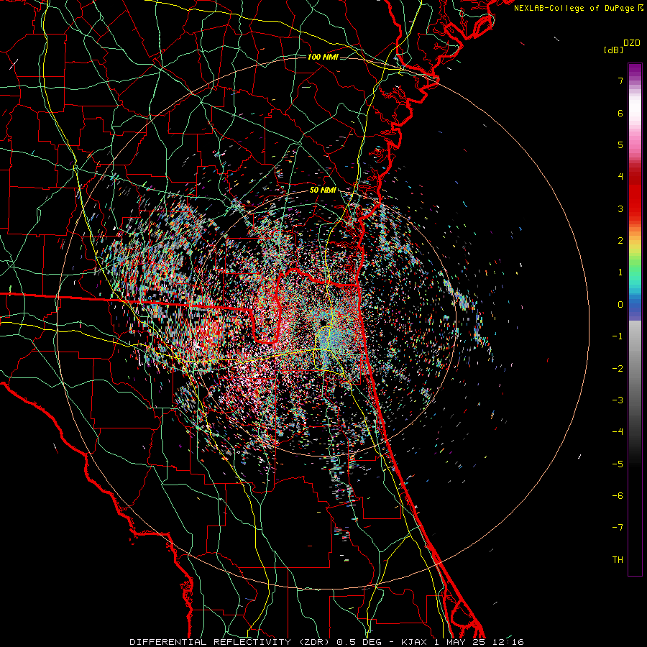This screenshot has width=647, height=647.
Task: Click the 12:16 timestamp in caption
Action: [x=510, y=642]
